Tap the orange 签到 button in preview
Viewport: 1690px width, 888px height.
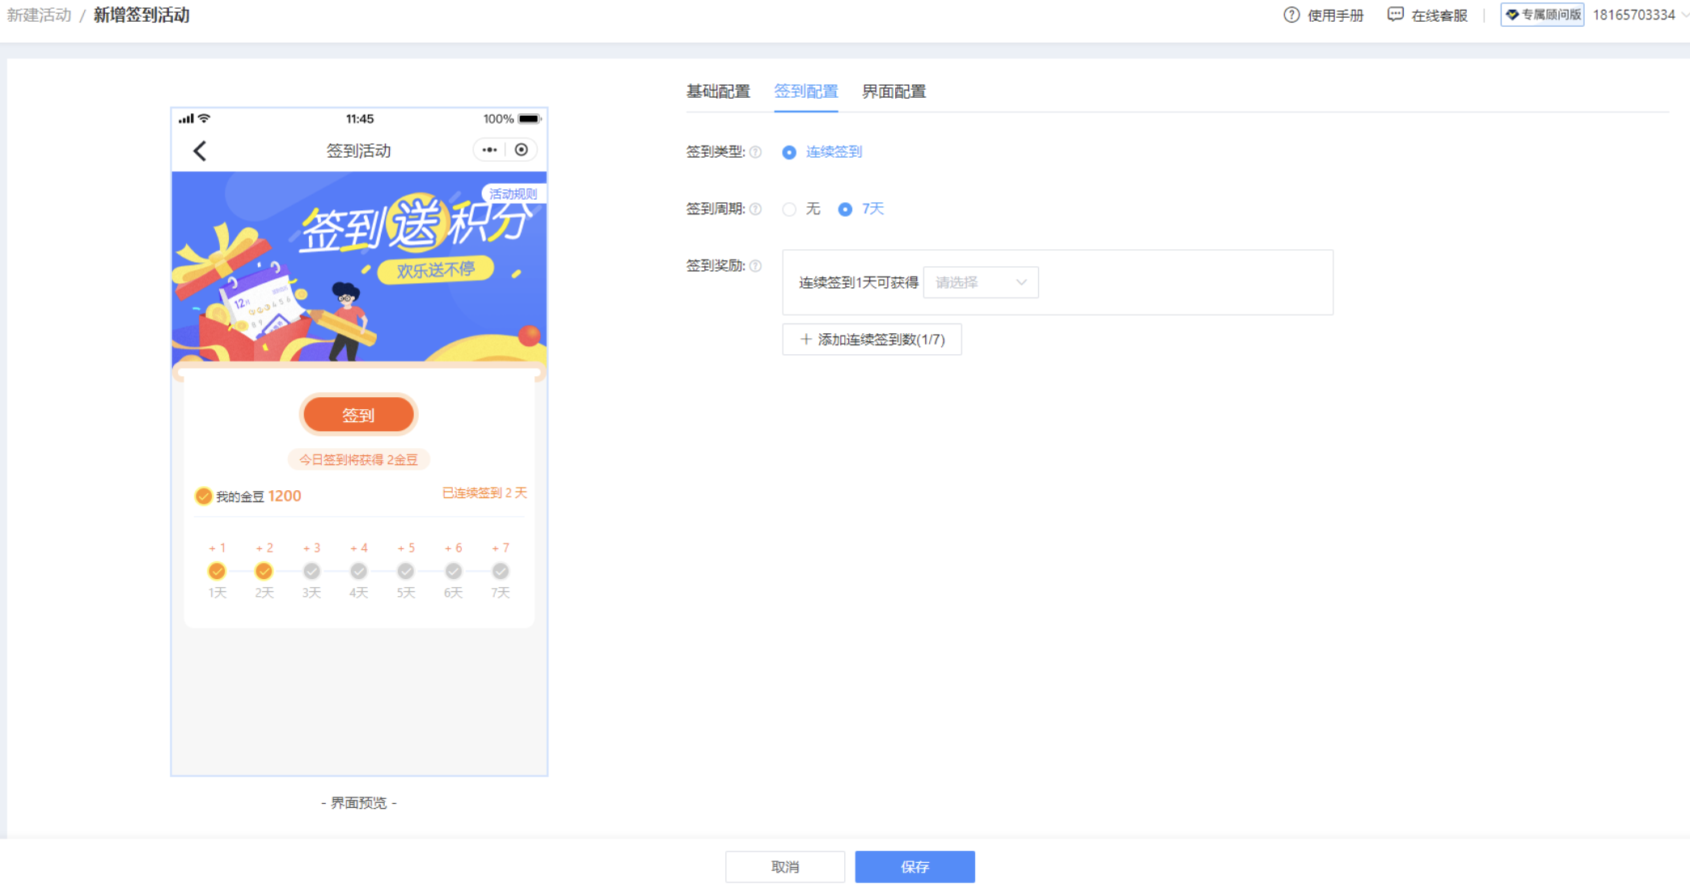click(x=358, y=415)
